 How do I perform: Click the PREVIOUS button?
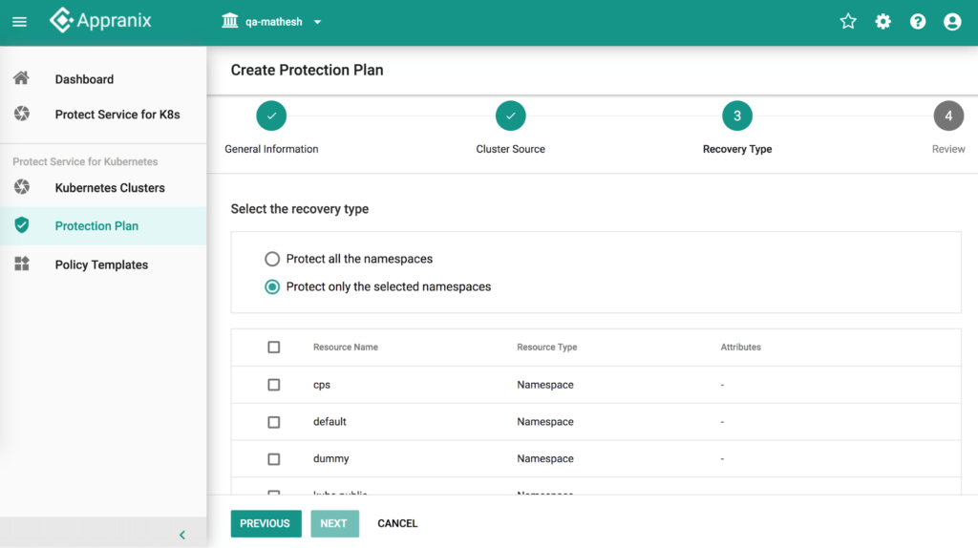266,524
